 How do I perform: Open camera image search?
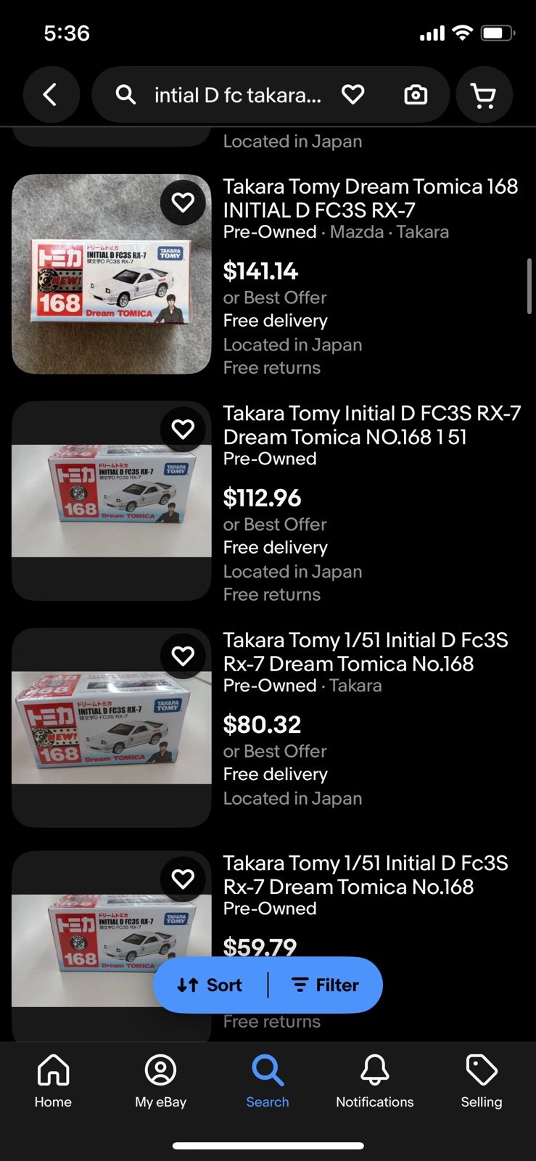[x=416, y=94]
